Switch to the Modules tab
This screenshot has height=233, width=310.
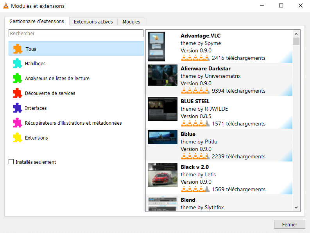pyautogui.click(x=131, y=22)
